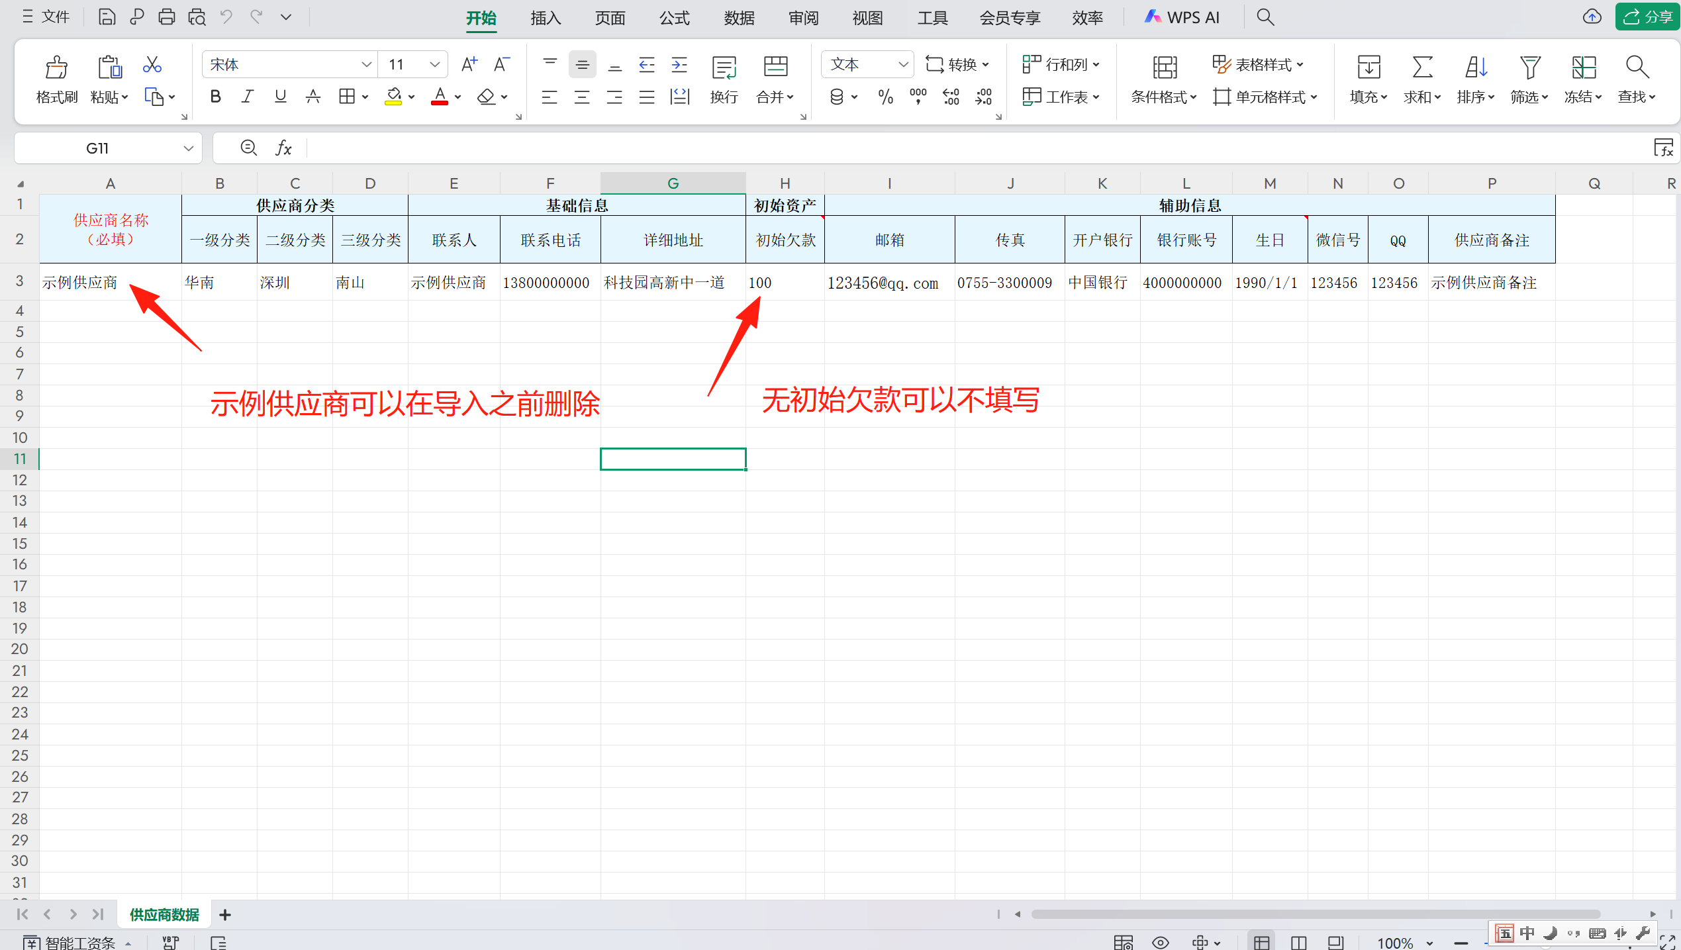Click the Increase font size icon
The image size is (1681, 950).
pos(469,65)
